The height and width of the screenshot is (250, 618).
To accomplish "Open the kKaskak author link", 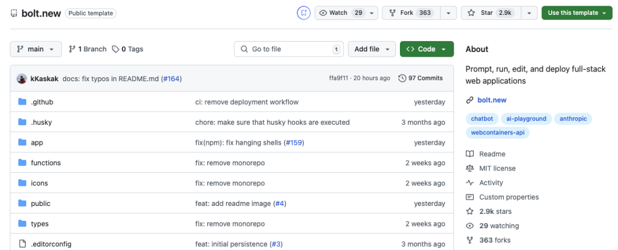I will point(45,78).
